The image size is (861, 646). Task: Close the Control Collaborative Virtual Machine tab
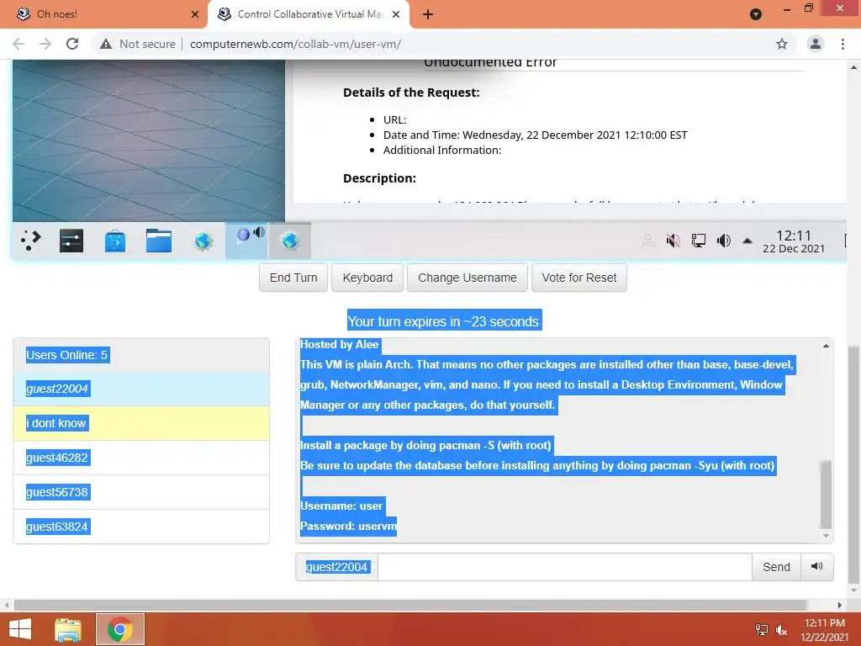point(396,14)
